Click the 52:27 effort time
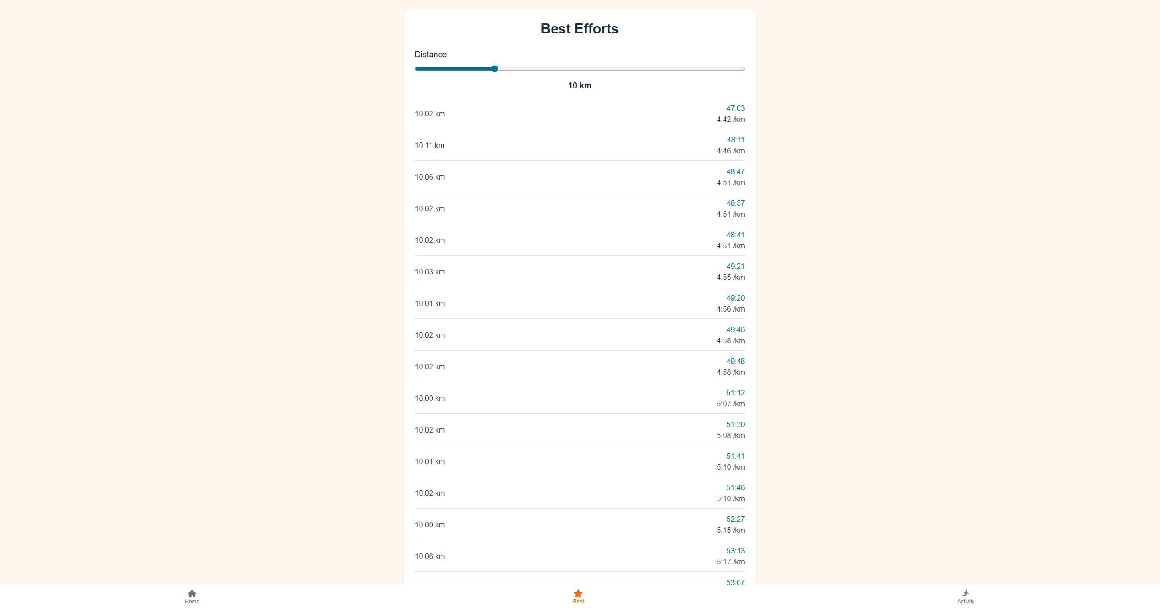The width and height of the screenshot is (1160, 608). click(735, 519)
